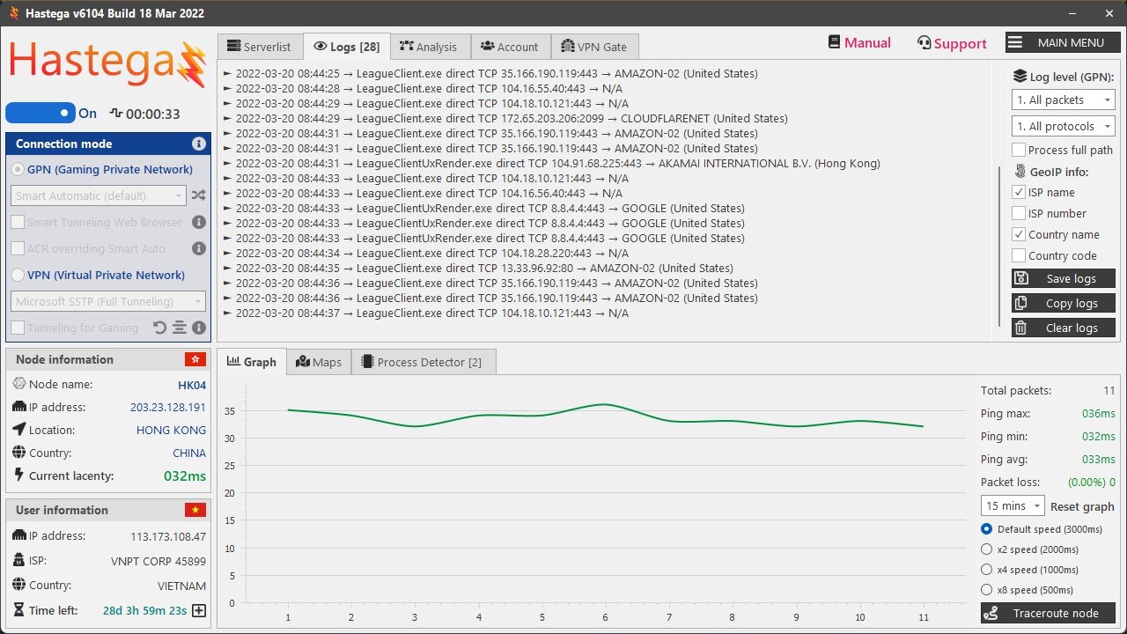1127x634 pixels.
Task: Click the HK04 node name value
Action: click(x=192, y=385)
